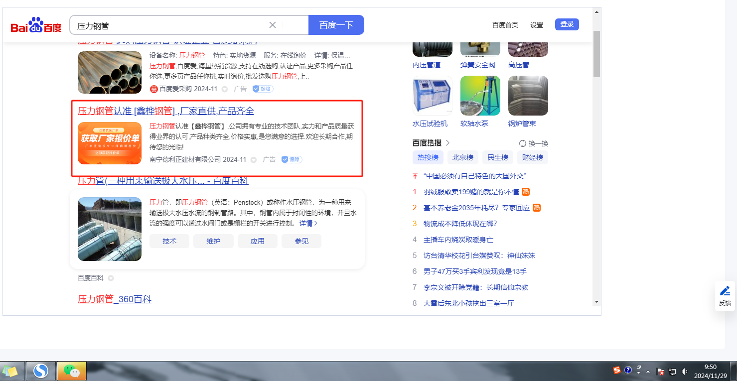Click the scrollbar up arrow
The height and width of the screenshot is (381, 737).
pyautogui.click(x=596, y=11)
